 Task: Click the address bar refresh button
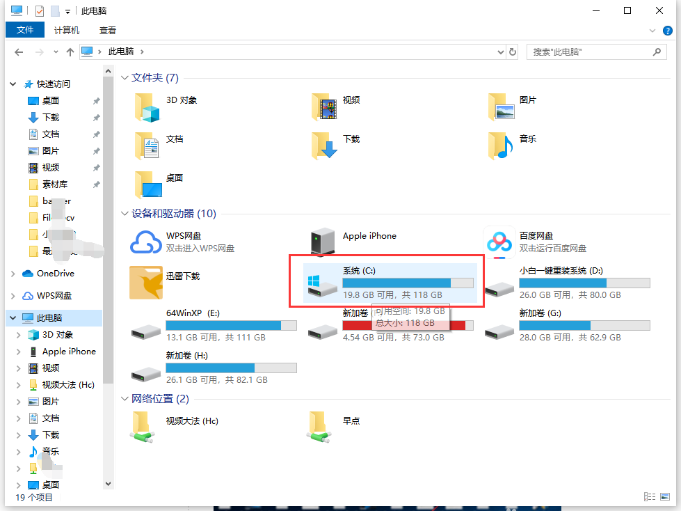coord(513,52)
